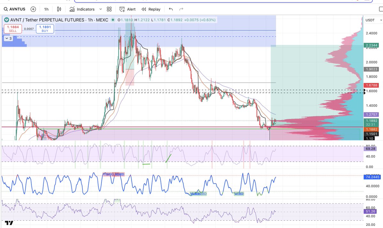Open symbol search showing AVNTUS
This screenshot has width=383, height=228.
pos(14,9)
